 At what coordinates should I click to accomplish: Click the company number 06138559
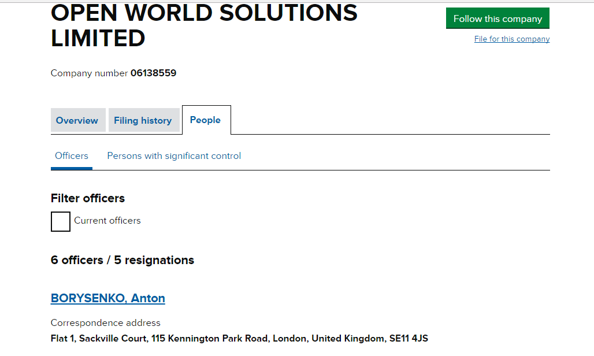(153, 73)
